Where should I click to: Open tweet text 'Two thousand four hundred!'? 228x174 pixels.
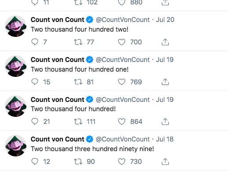(x=73, y=109)
